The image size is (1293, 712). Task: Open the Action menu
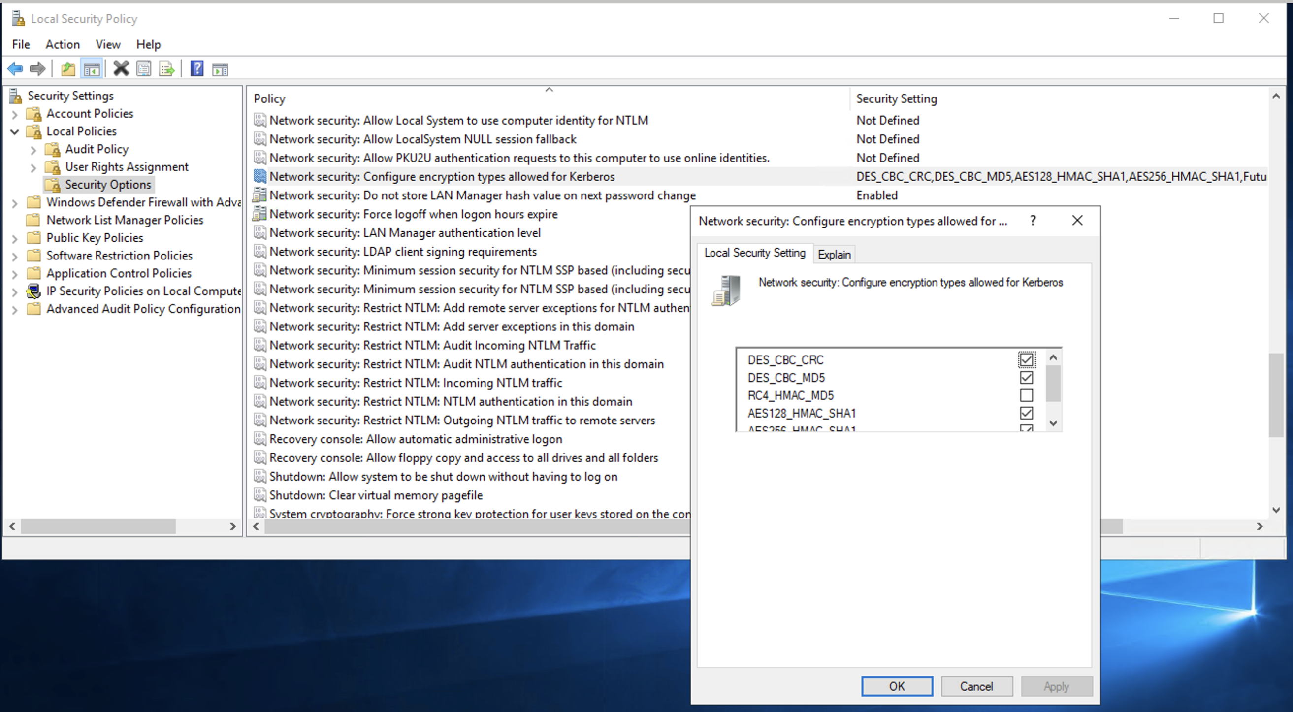tap(62, 44)
